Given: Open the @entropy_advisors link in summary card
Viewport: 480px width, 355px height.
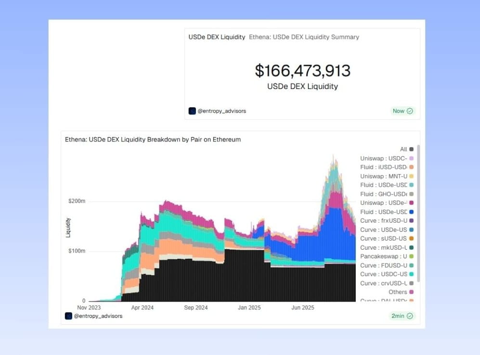Looking at the screenshot, I should (x=221, y=111).
